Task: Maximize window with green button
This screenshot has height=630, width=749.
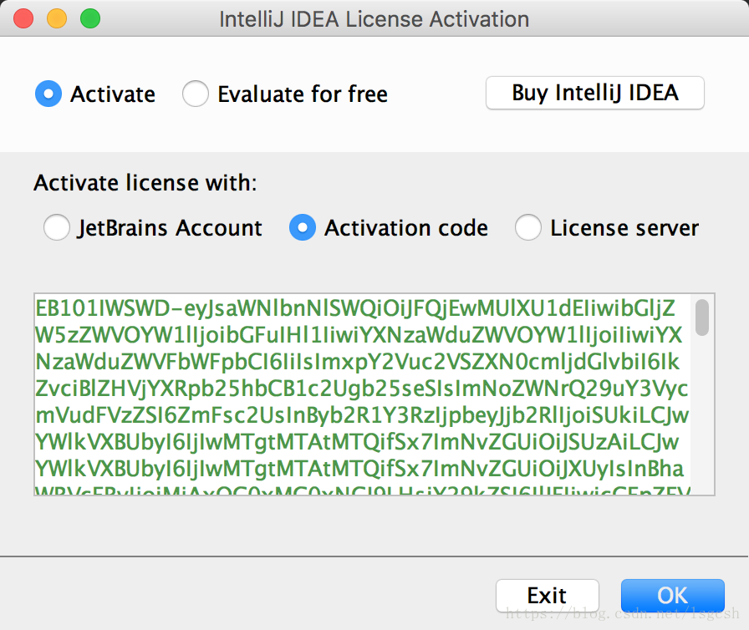Action: coord(90,19)
